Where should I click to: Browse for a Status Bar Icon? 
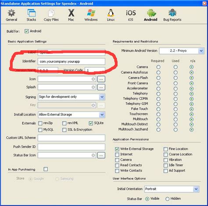(101, 155)
